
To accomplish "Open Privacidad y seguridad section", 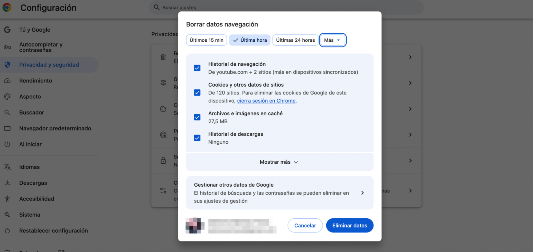I will click(x=49, y=65).
